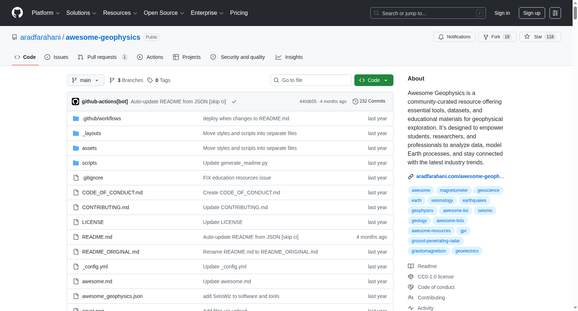
Task: Click the repository icon beside aradfarahani
Action: [14, 37]
